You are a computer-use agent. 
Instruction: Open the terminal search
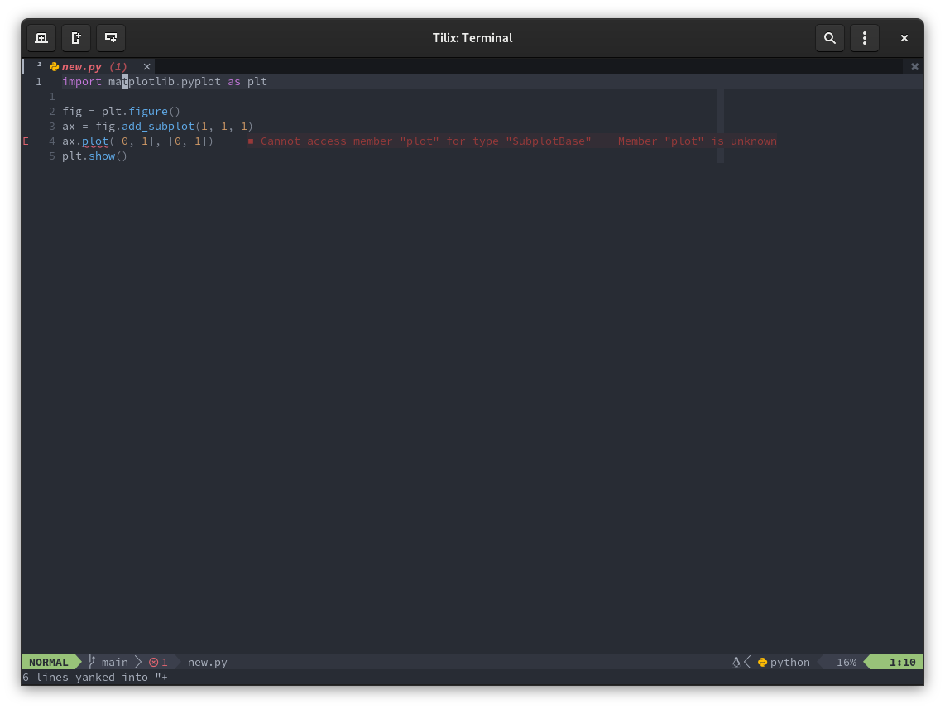[x=830, y=38]
